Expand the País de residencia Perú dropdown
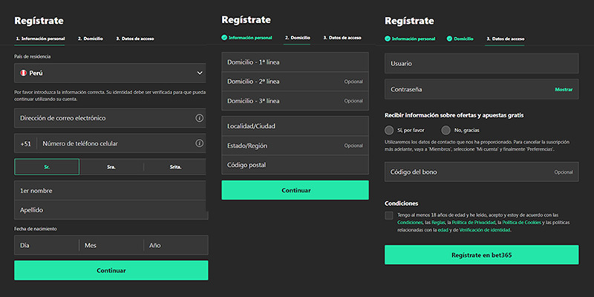The height and width of the screenshot is (297, 594). pos(110,73)
